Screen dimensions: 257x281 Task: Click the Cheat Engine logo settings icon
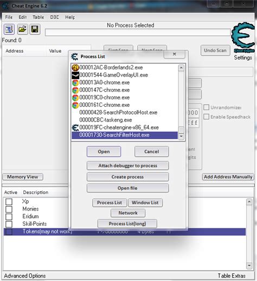tap(243, 37)
